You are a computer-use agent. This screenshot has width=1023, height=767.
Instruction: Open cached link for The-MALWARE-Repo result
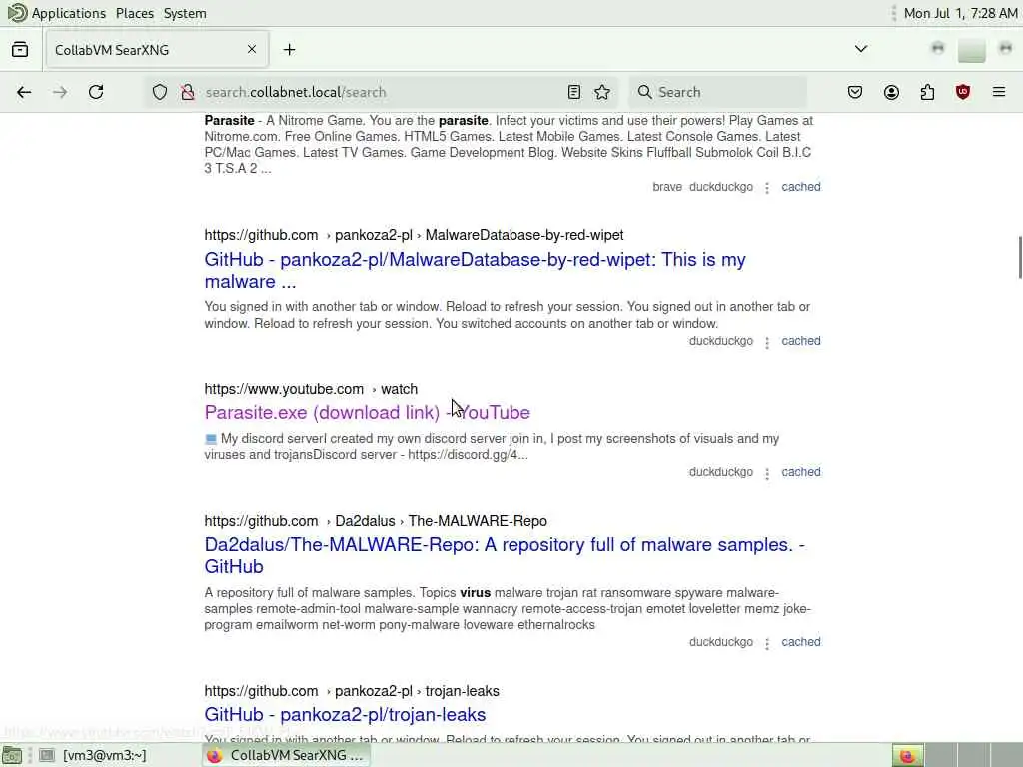click(801, 642)
